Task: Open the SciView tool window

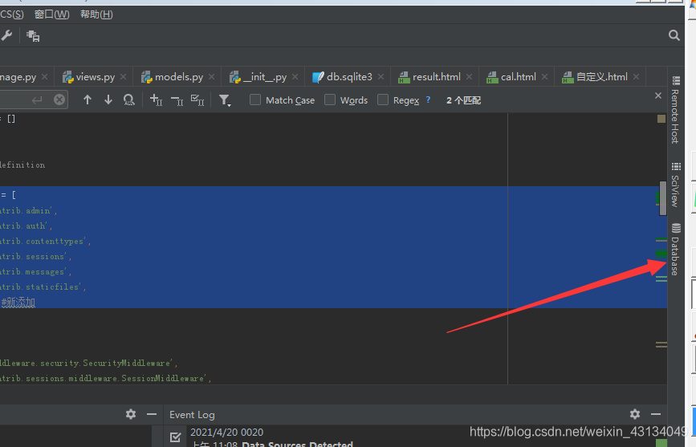Action: click(x=676, y=185)
